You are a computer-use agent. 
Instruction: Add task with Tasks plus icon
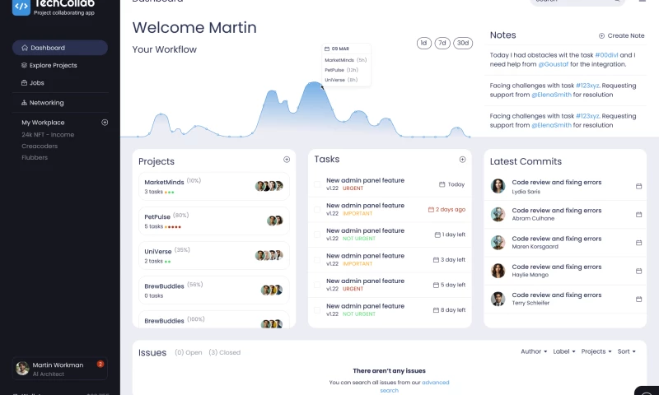pos(462,160)
